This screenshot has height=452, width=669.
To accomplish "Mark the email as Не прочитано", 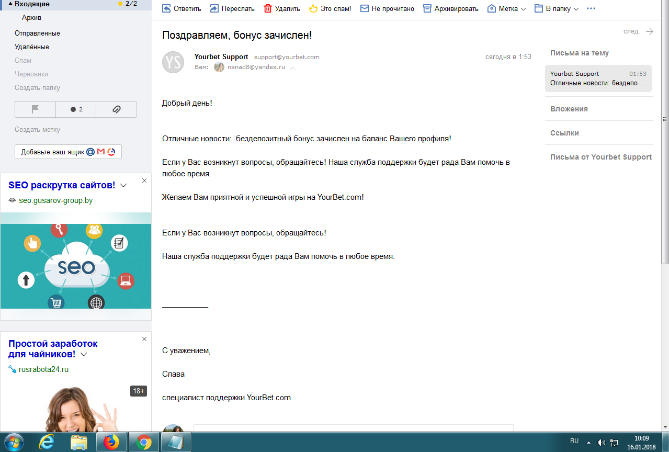I will (387, 8).
